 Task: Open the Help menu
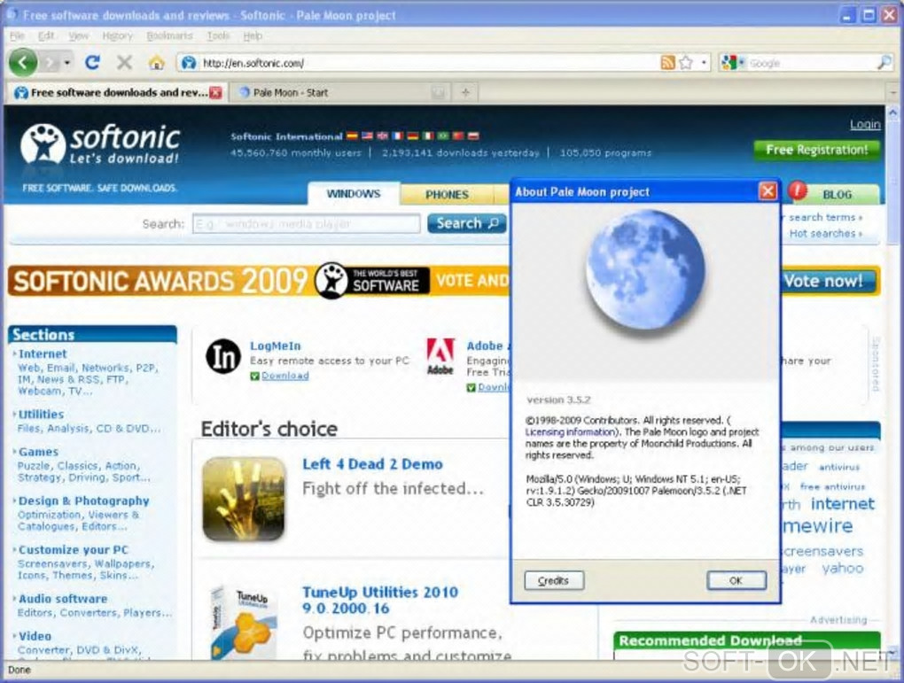pos(253,35)
